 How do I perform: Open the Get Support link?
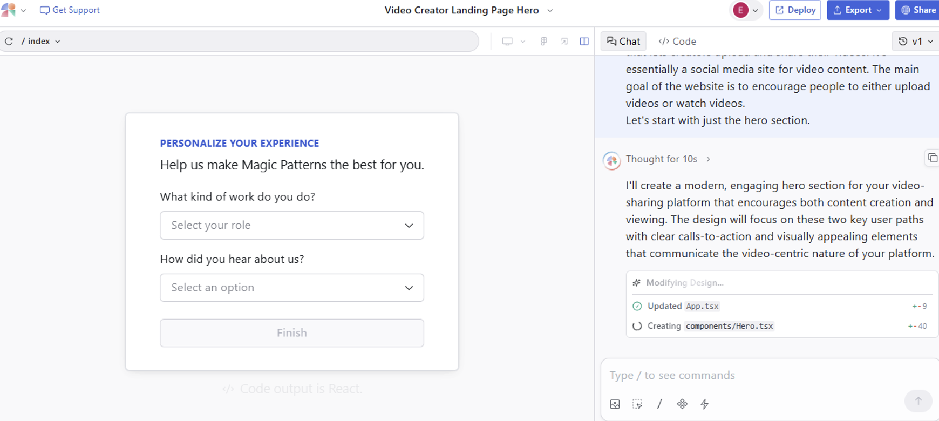(70, 10)
